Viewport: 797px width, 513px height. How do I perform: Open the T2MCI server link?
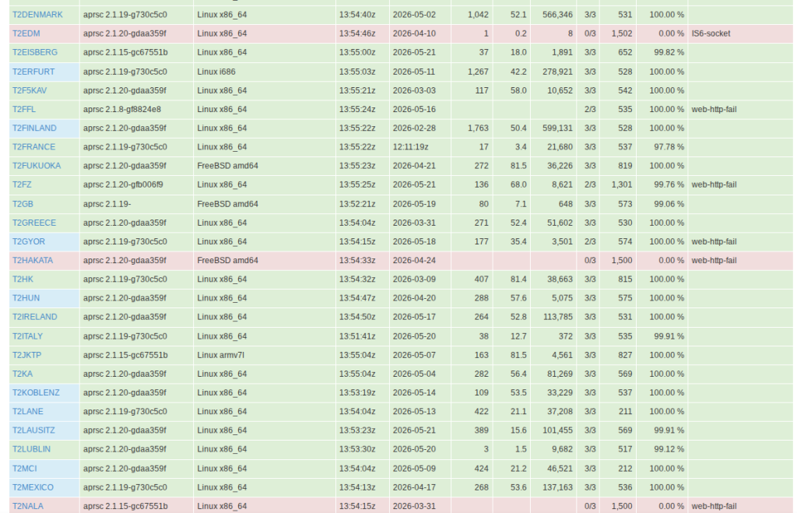(x=25, y=469)
